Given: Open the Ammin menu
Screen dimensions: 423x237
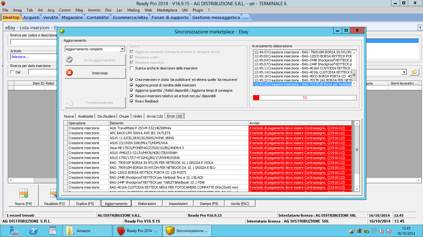Looking at the screenshot, I should coord(94,10).
